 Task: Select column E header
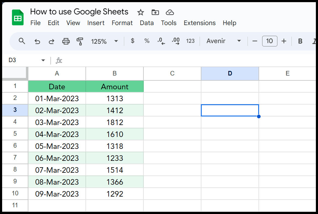[x=287, y=73]
